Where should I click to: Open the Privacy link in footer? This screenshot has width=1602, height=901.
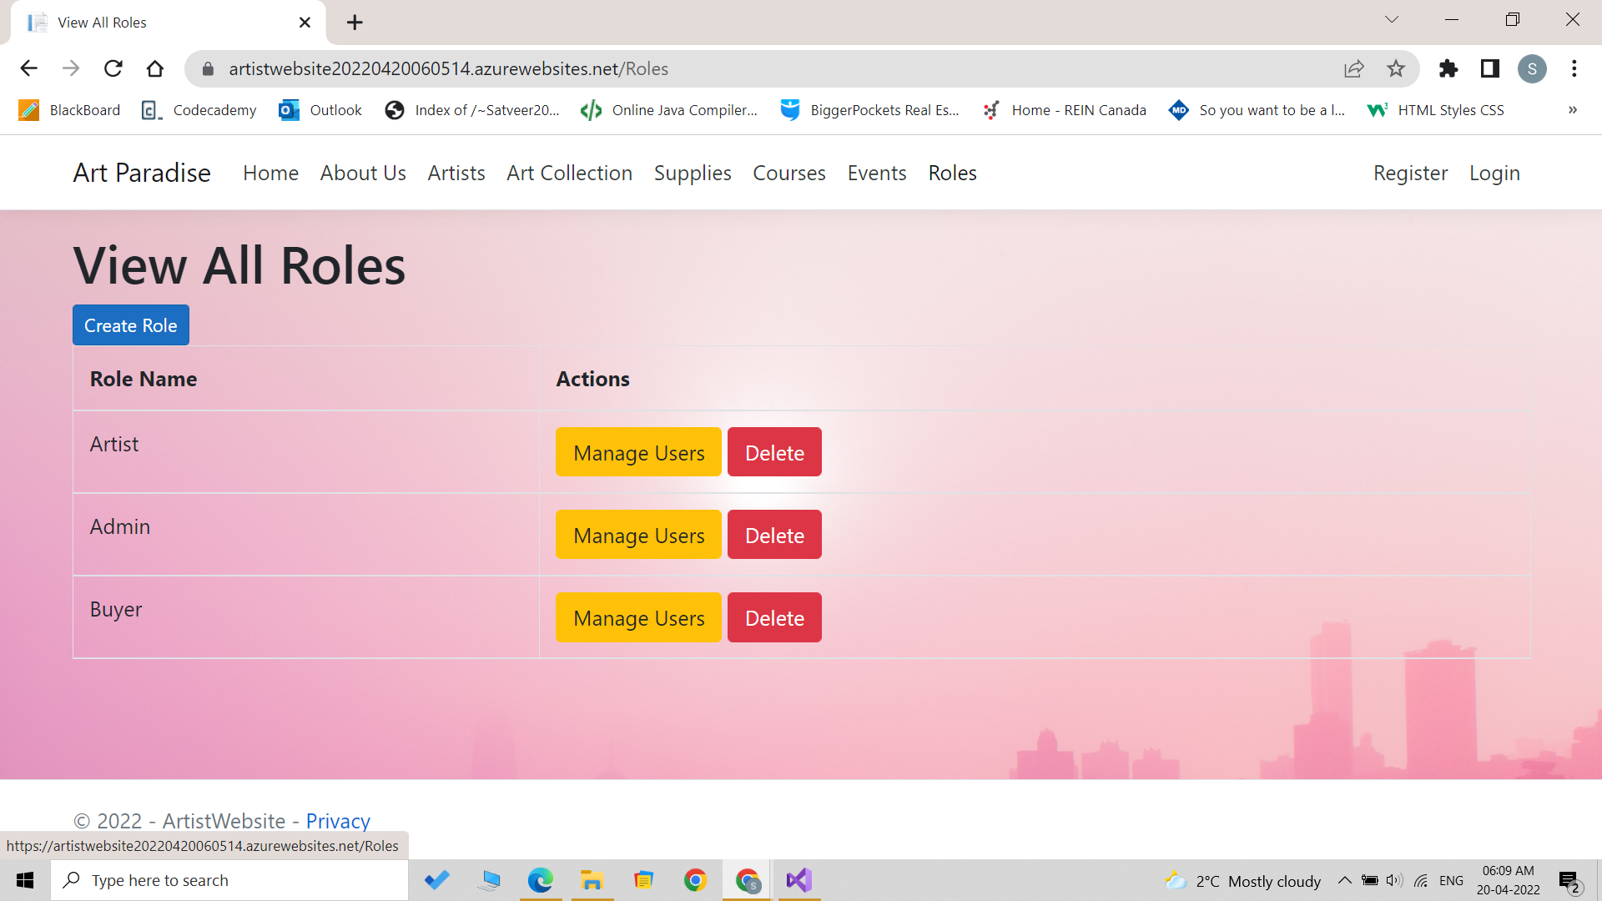(338, 821)
